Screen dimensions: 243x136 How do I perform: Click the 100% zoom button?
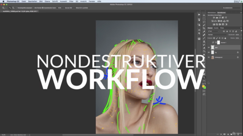tap(60, 8)
